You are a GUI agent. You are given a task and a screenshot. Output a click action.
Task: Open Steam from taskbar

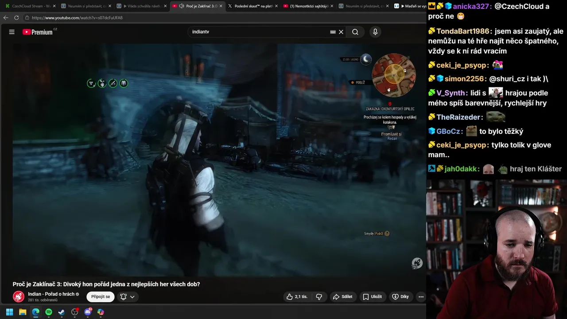pos(62,312)
